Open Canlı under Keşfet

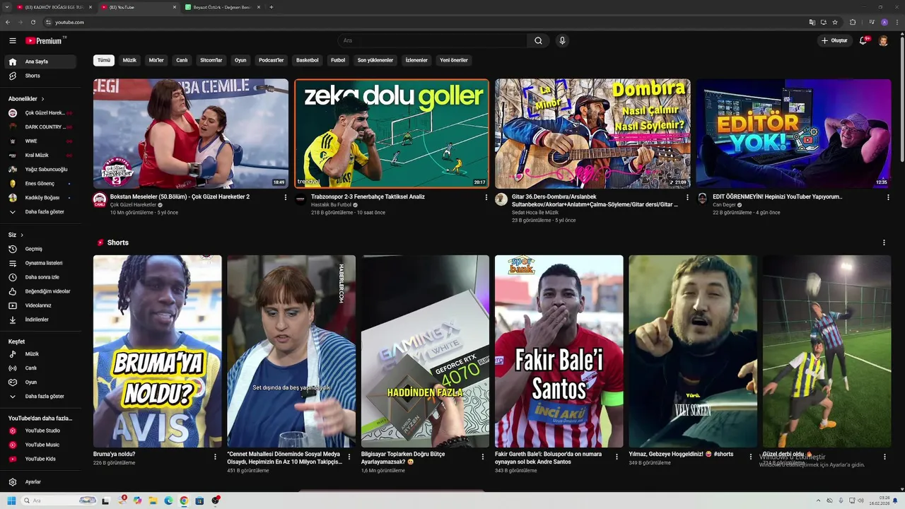pos(42,368)
